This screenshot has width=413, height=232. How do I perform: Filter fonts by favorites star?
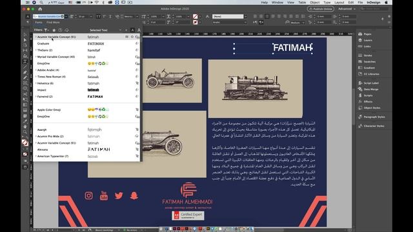(54, 30)
